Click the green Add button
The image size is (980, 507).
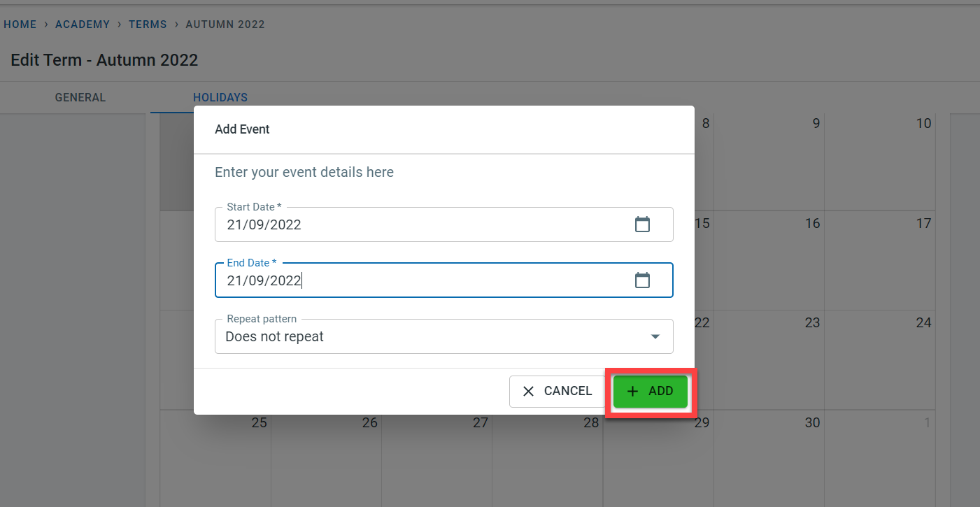651,392
